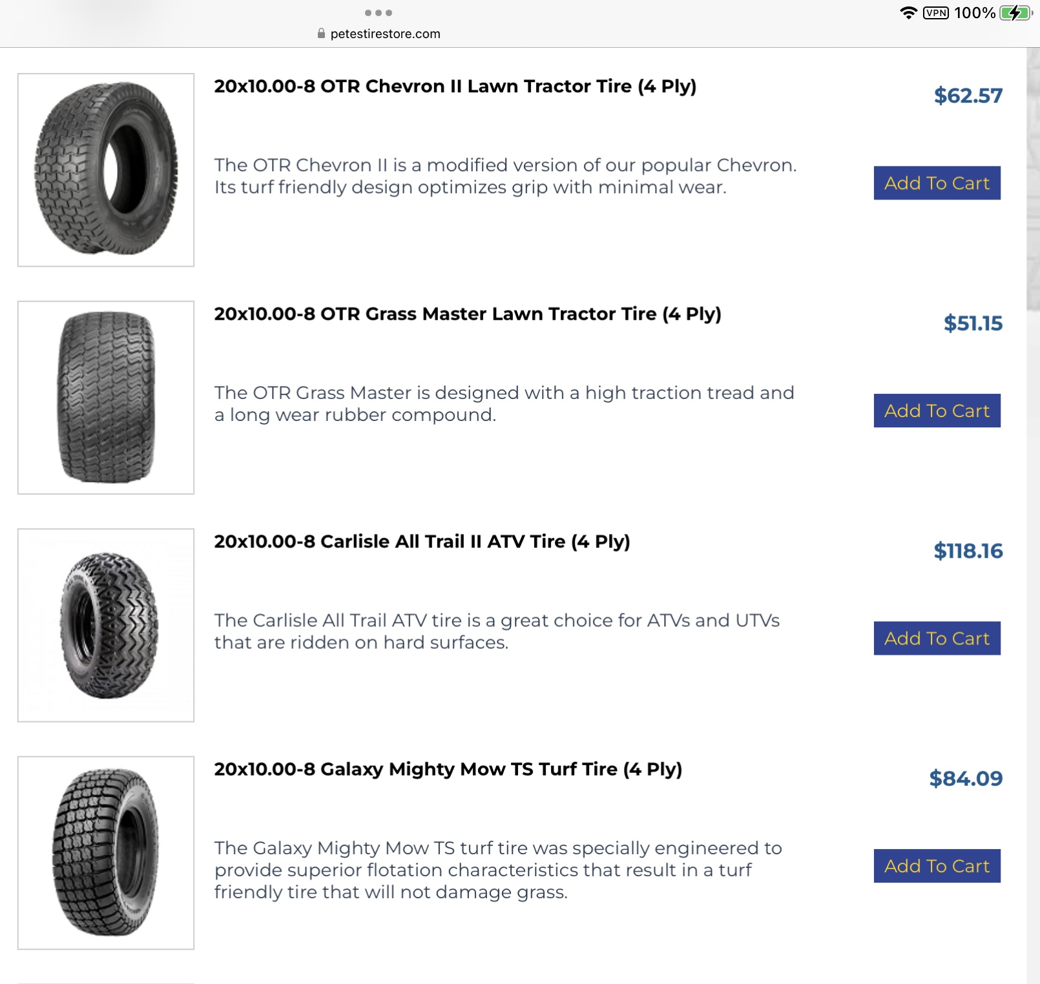Image resolution: width=1040 pixels, height=984 pixels.
Task: Open the OTR Grass Master tire image
Action: click(106, 398)
